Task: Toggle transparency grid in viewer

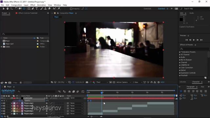Action: pos(114,82)
